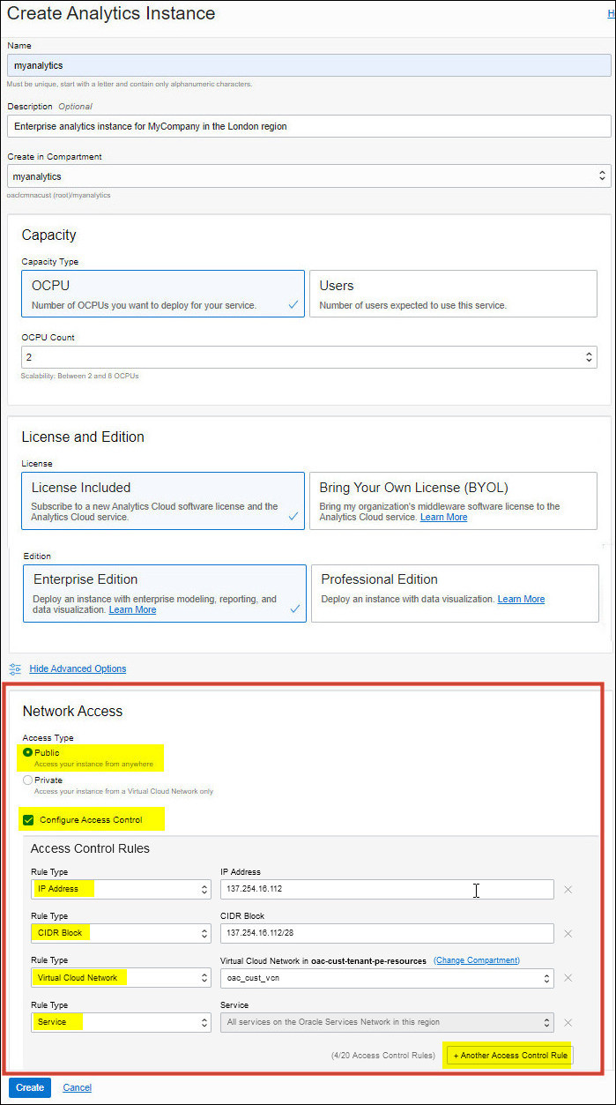Focus the Description input field
This screenshot has height=1105, width=616.
tap(308, 126)
